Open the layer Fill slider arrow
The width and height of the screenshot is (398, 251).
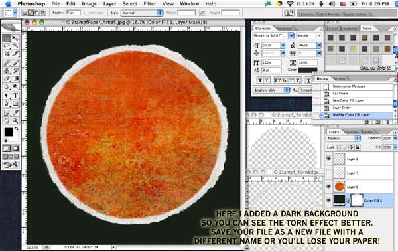tap(395, 147)
